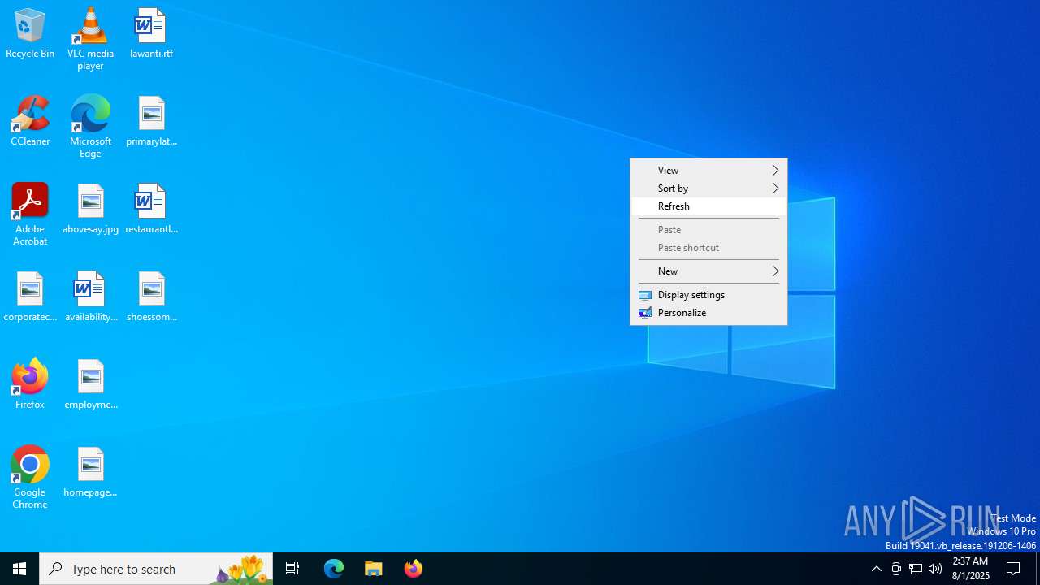Select the availability... Word document
Viewport: 1040px width, 585px height.
click(90, 297)
